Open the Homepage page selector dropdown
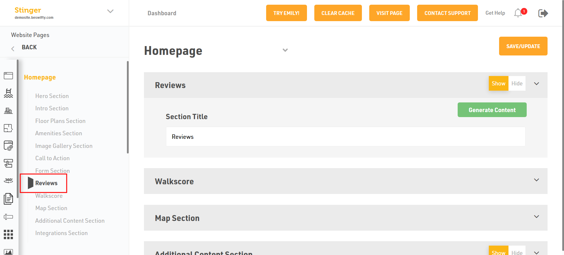Image resolution: width=564 pixels, height=255 pixels. tap(285, 50)
